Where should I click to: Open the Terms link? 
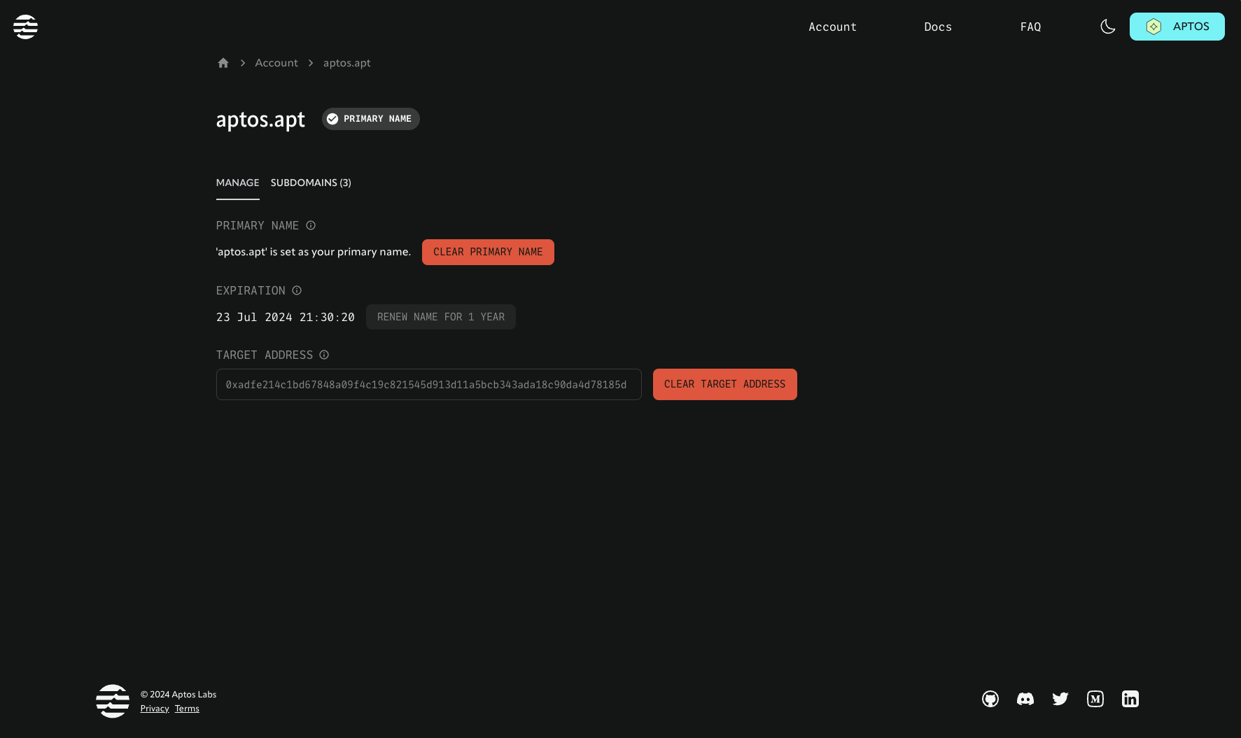[x=187, y=709]
